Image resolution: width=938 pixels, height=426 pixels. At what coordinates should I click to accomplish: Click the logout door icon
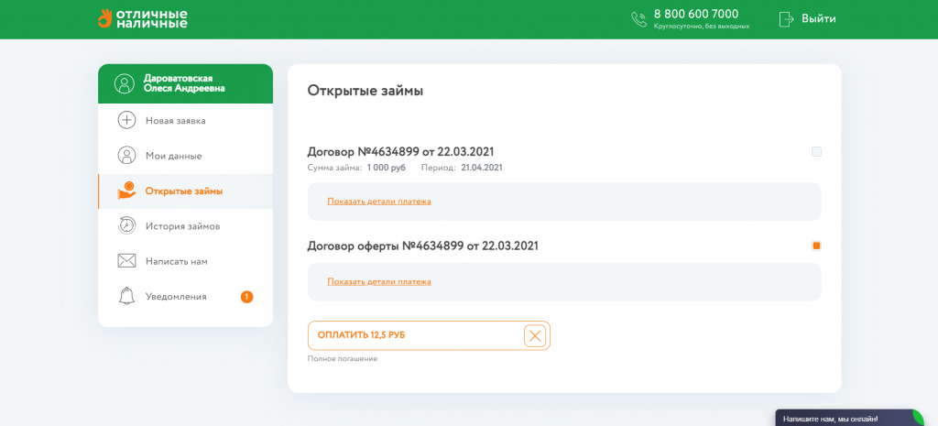click(x=786, y=18)
